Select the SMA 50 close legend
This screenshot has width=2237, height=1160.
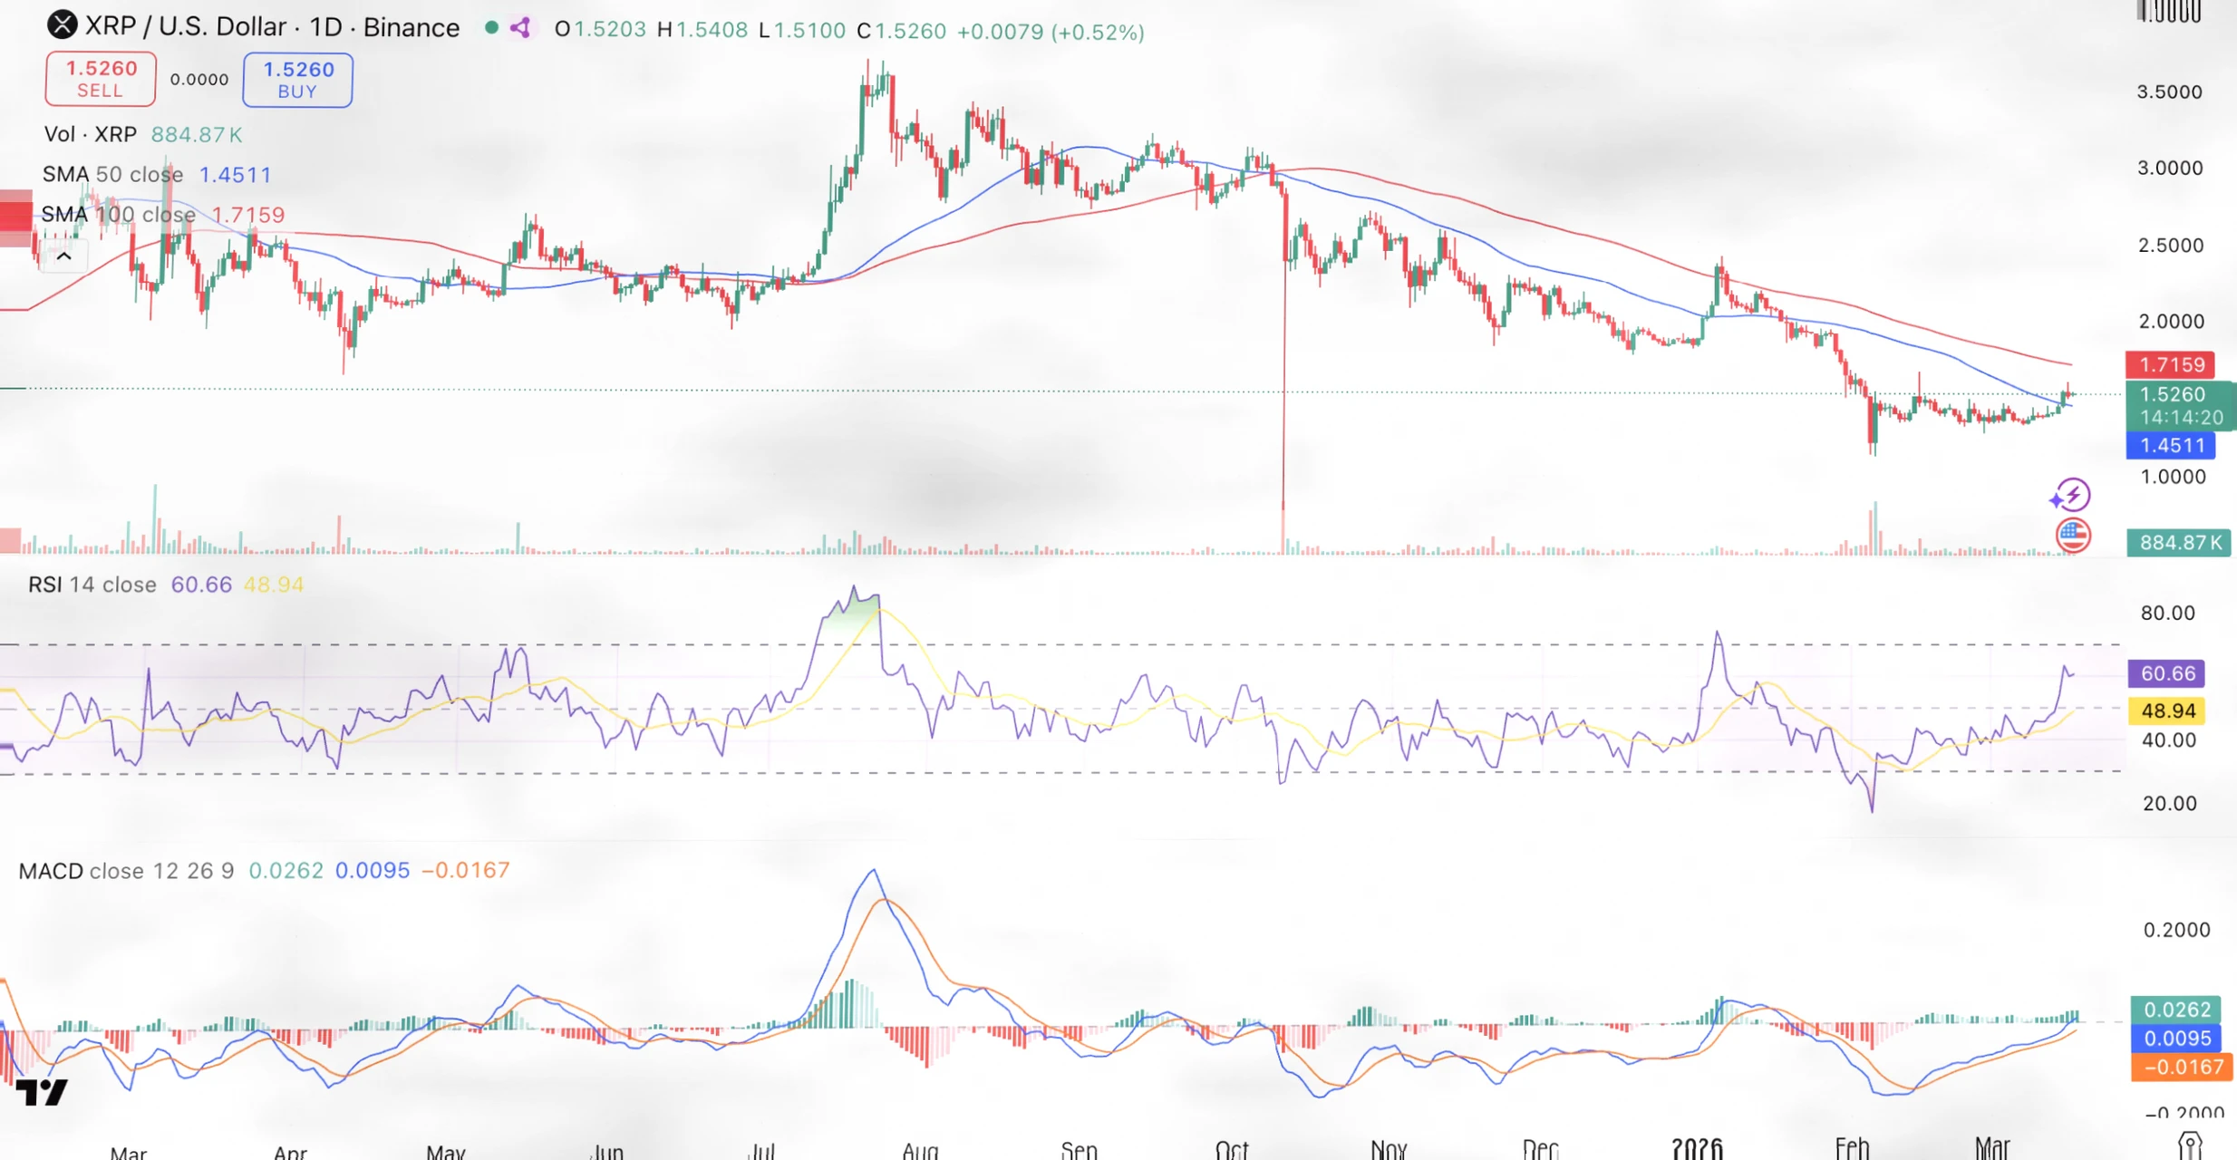pyautogui.click(x=112, y=174)
